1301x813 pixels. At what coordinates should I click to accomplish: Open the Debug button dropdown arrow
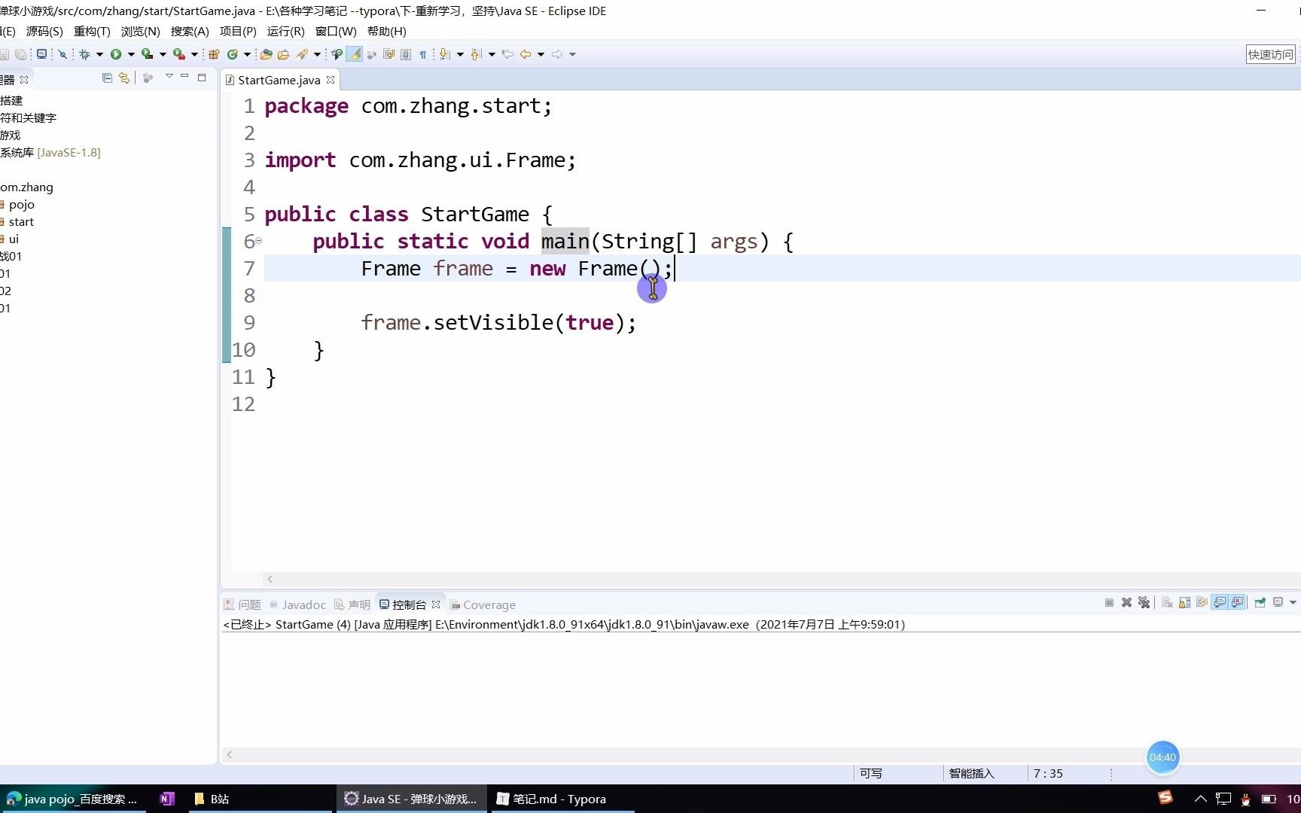[99, 54]
